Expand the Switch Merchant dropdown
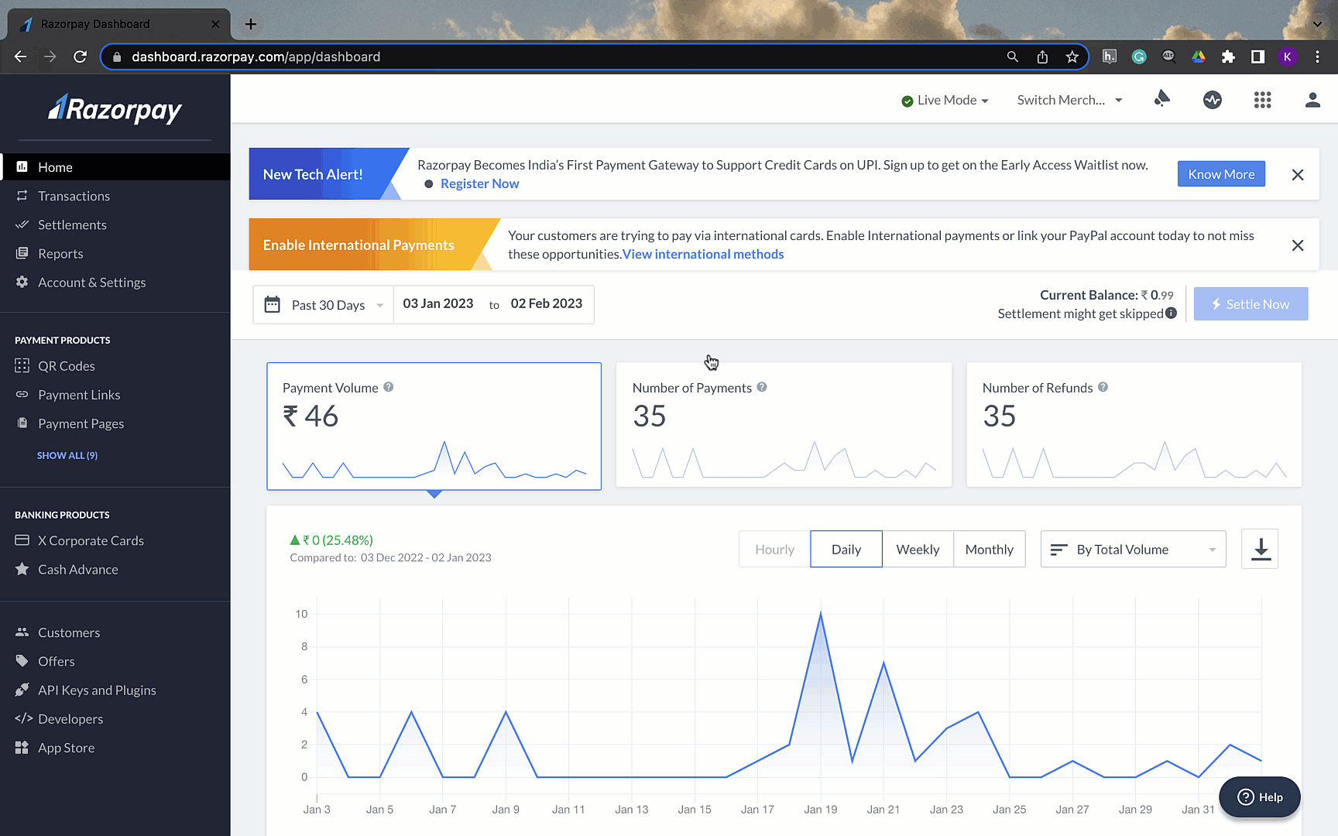The width and height of the screenshot is (1338, 836). tap(1069, 100)
